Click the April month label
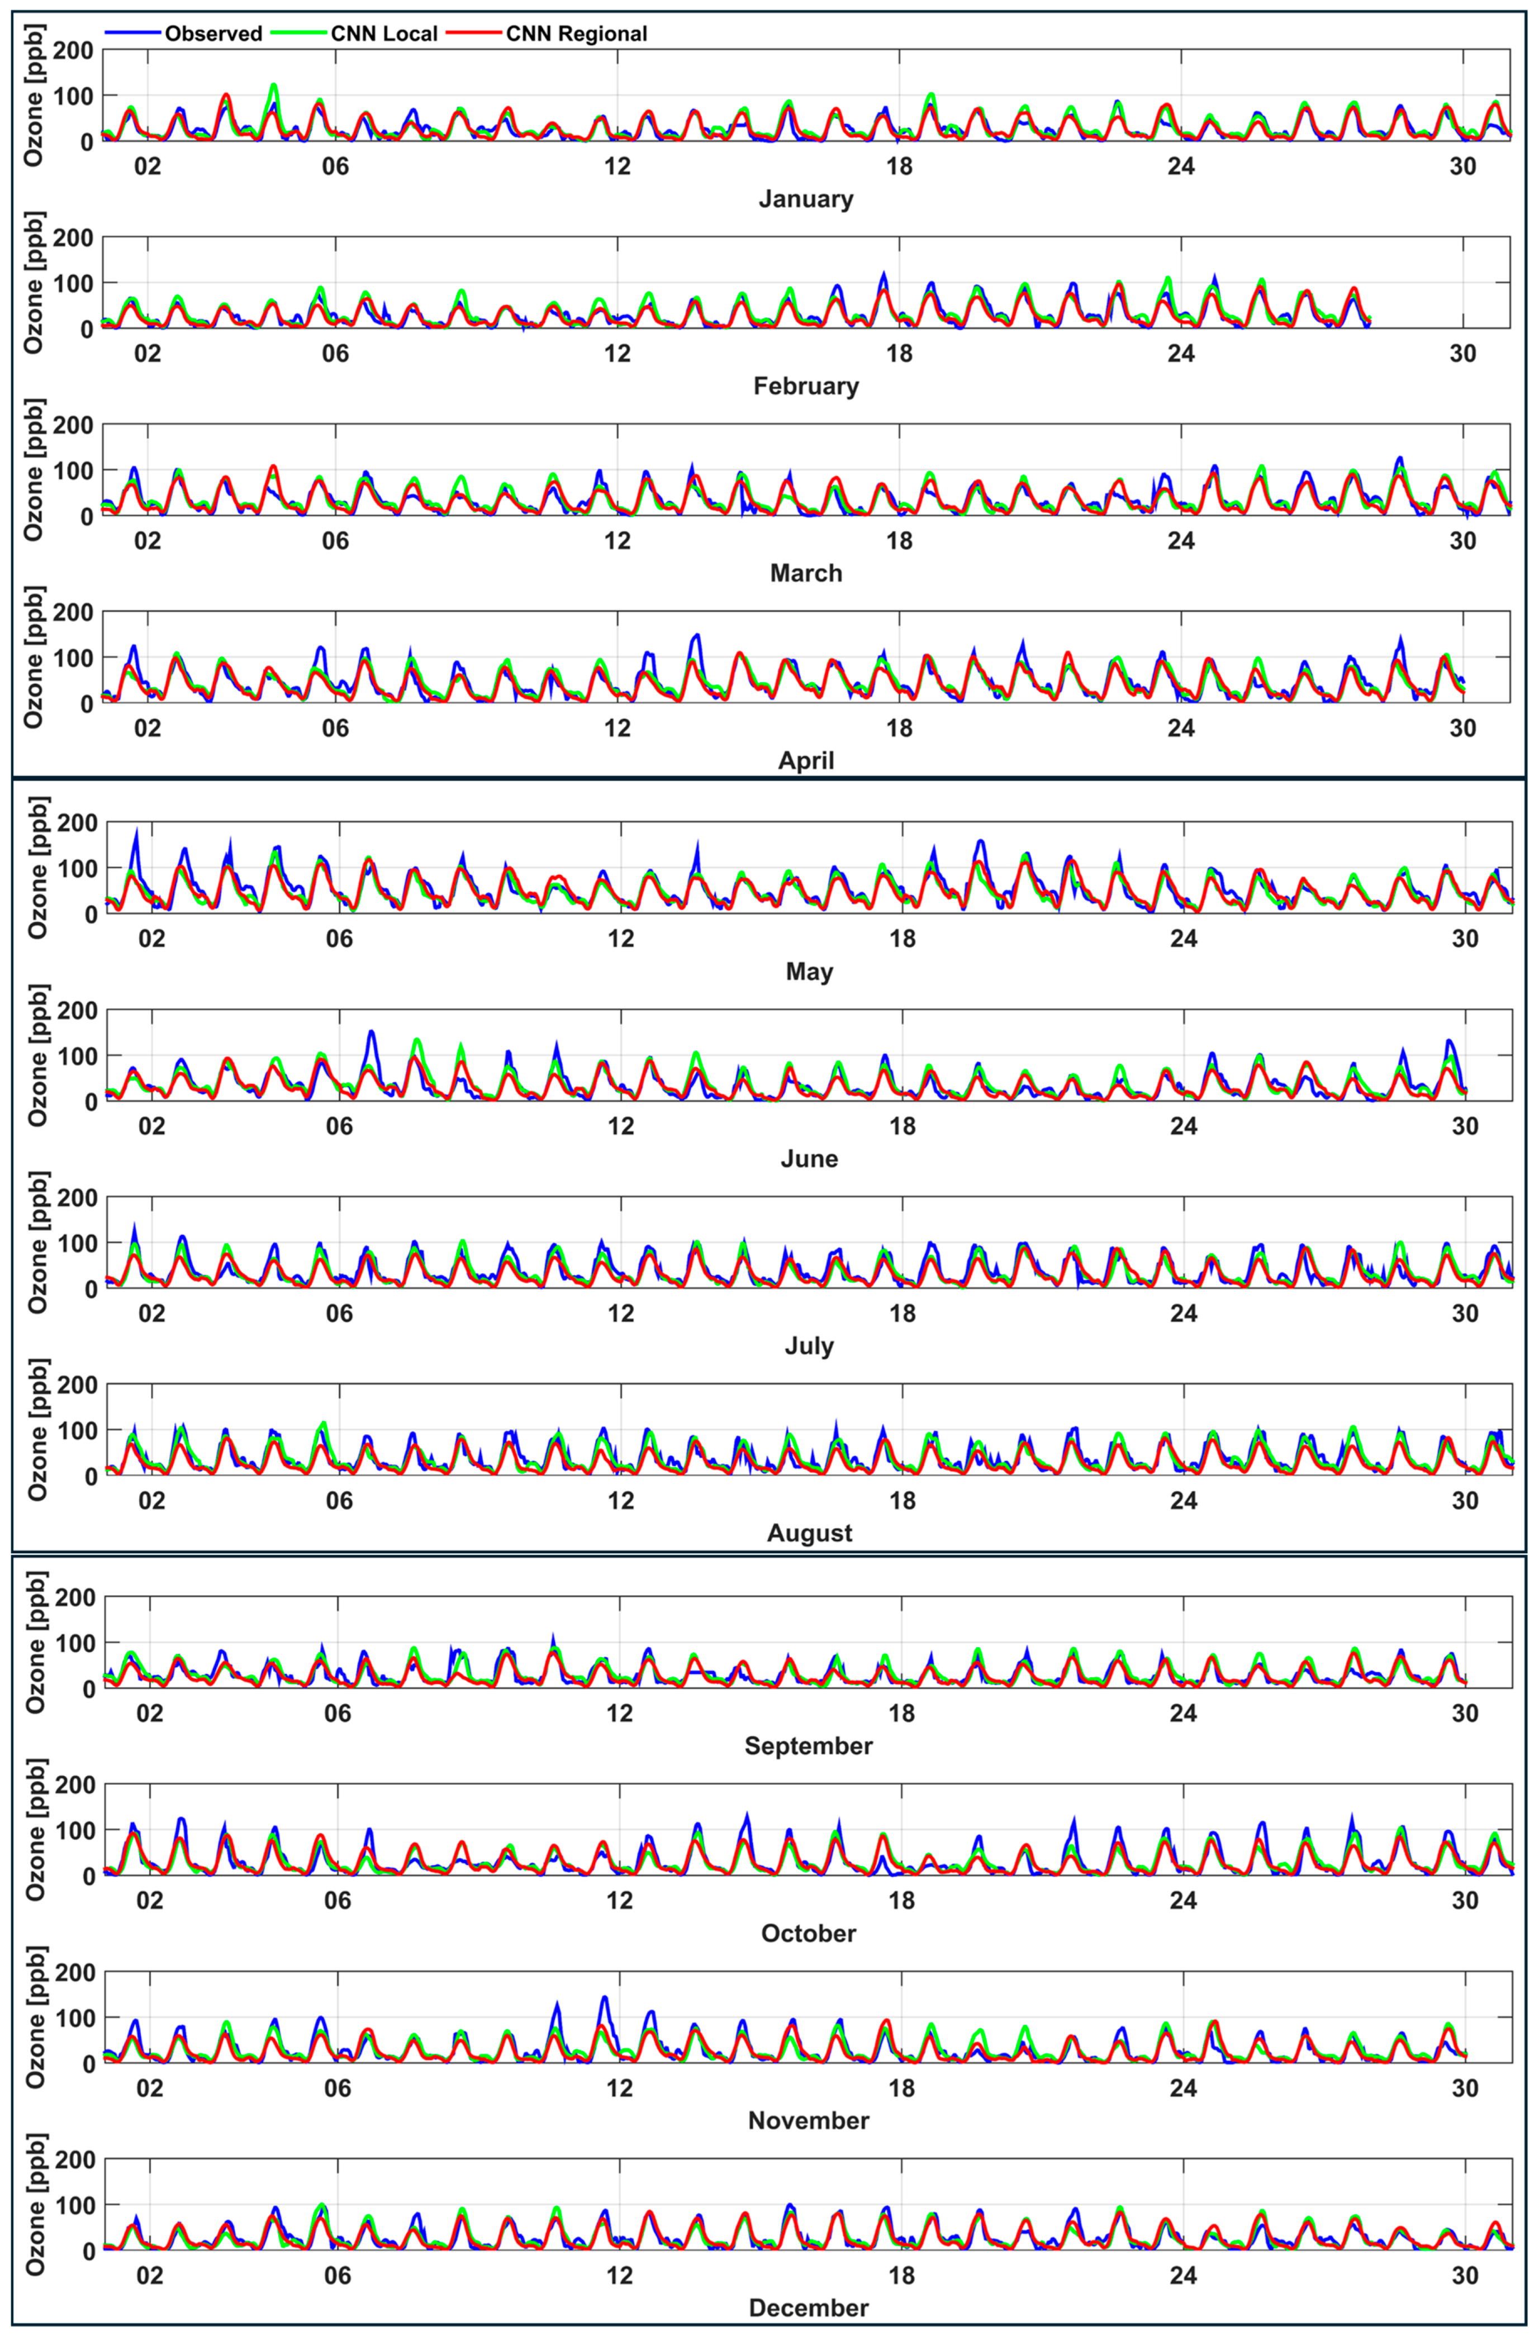 pyautogui.click(x=806, y=760)
